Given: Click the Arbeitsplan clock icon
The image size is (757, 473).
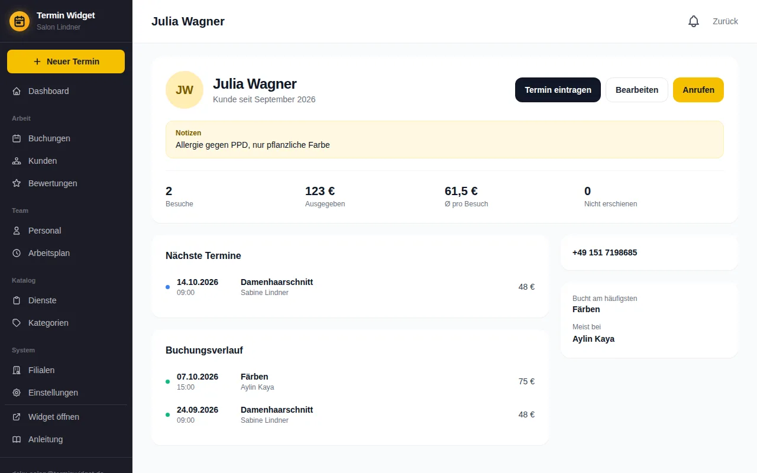Looking at the screenshot, I should point(17,253).
